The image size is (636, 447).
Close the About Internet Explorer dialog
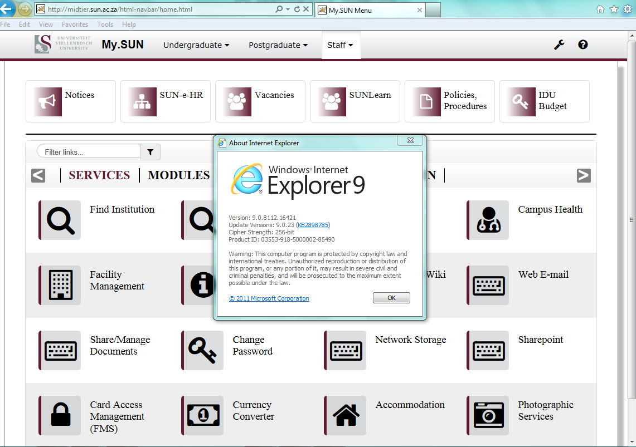point(410,140)
